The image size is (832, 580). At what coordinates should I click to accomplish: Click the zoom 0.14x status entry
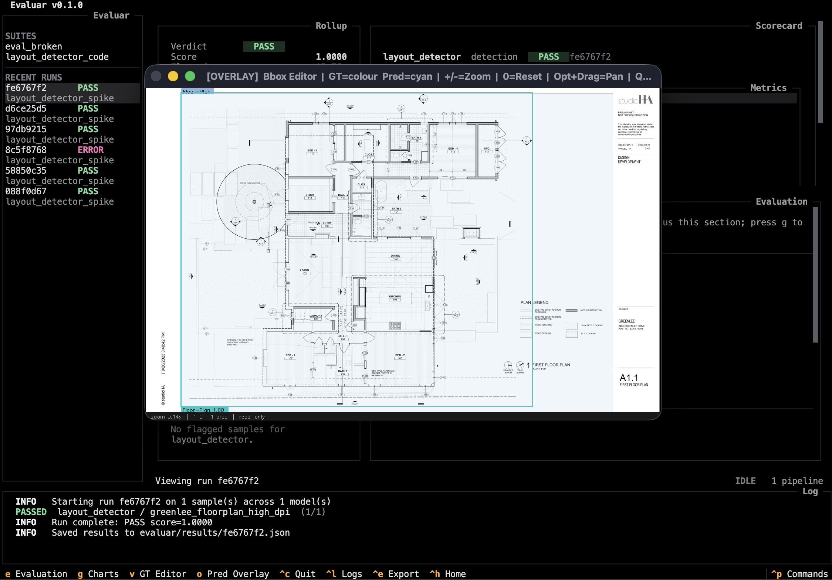coord(166,417)
